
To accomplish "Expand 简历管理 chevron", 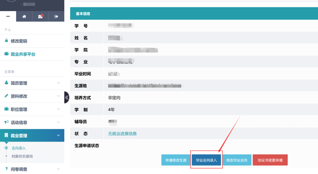I will click(58, 83).
